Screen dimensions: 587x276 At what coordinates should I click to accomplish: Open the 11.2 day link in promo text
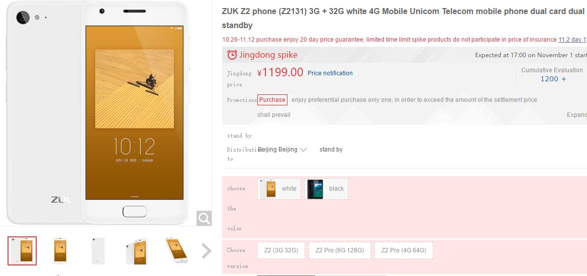pyautogui.click(x=572, y=40)
